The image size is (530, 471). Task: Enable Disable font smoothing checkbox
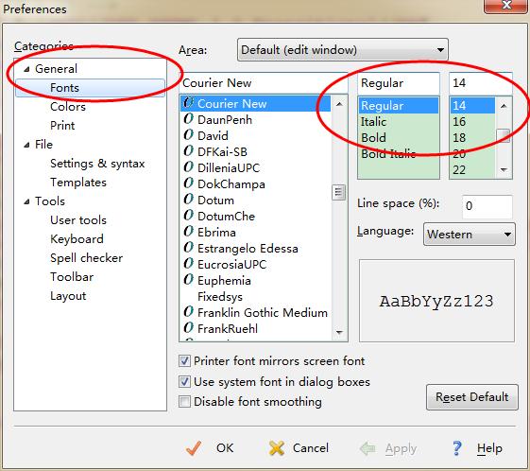tap(184, 402)
